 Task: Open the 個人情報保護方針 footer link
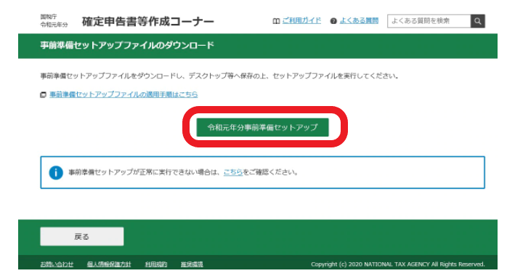[x=109, y=264]
